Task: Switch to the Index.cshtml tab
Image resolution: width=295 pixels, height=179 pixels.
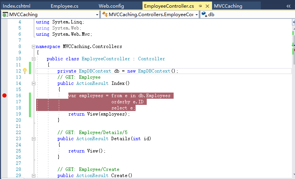Action: point(17,6)
